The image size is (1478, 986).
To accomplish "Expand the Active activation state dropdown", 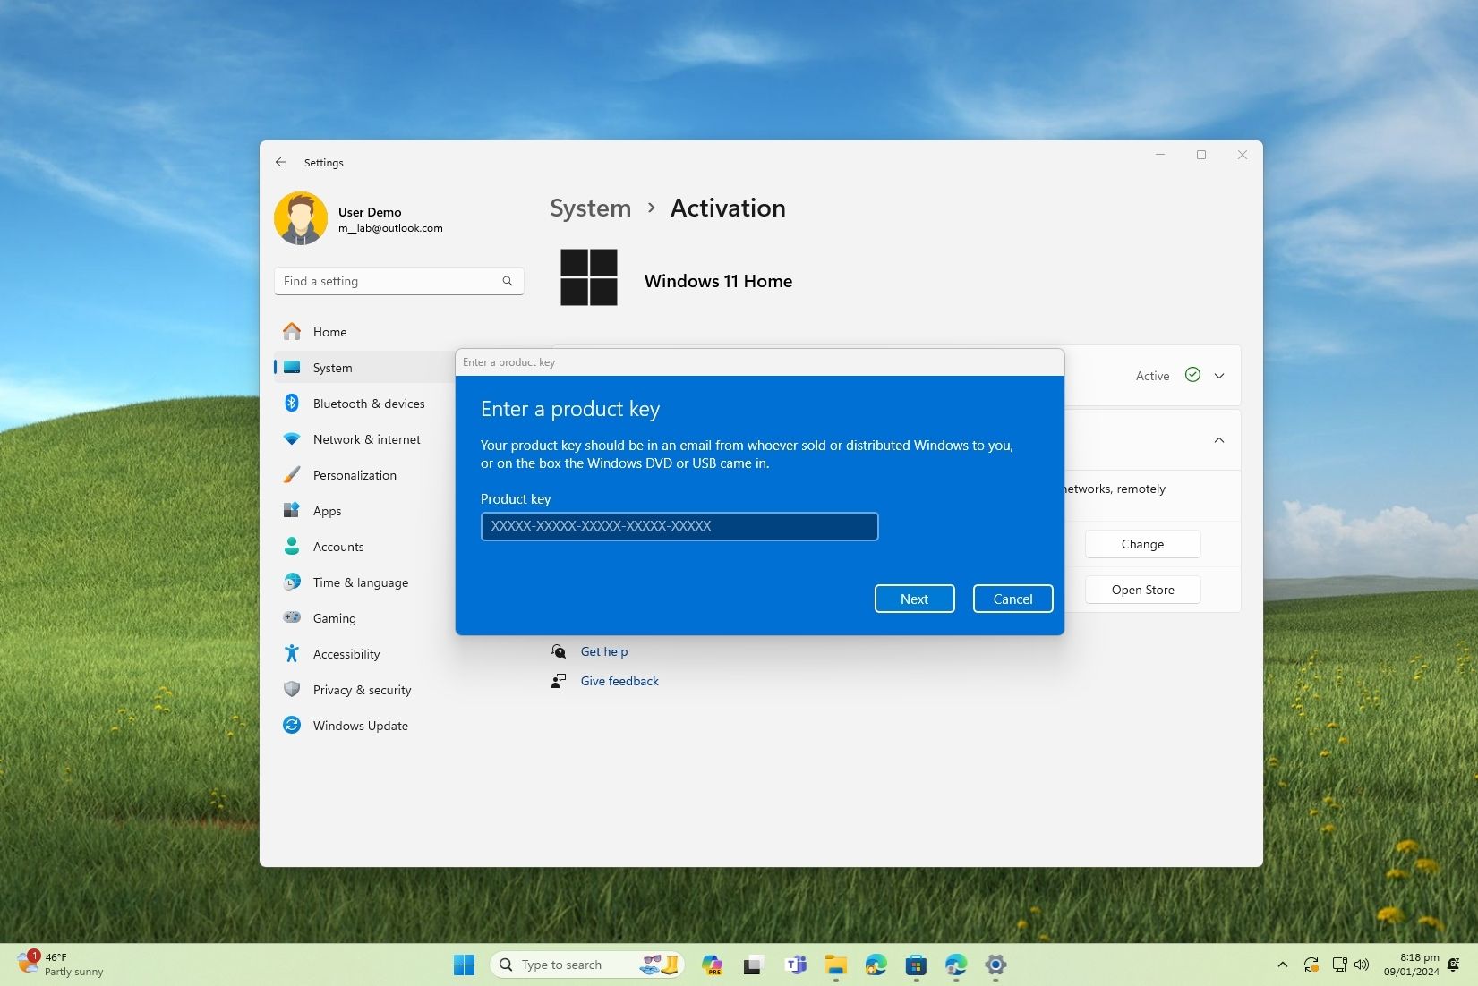I will click(1219, 376).
